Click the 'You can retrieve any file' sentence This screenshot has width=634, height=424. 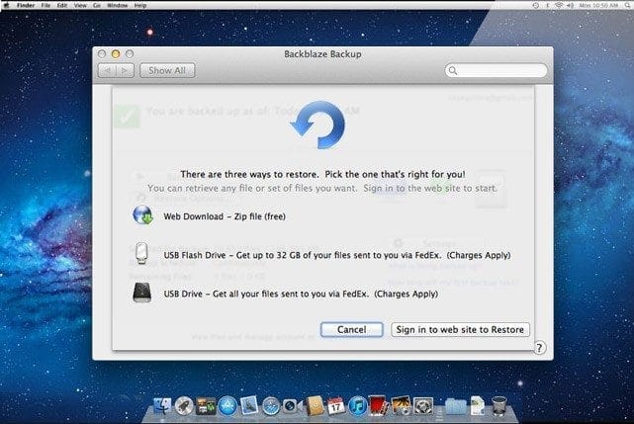(322, 188)
